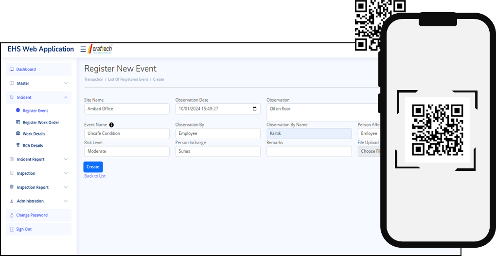Click the RCA Details icon
This screenshot has height=256, width=496.
click(18, 145)
